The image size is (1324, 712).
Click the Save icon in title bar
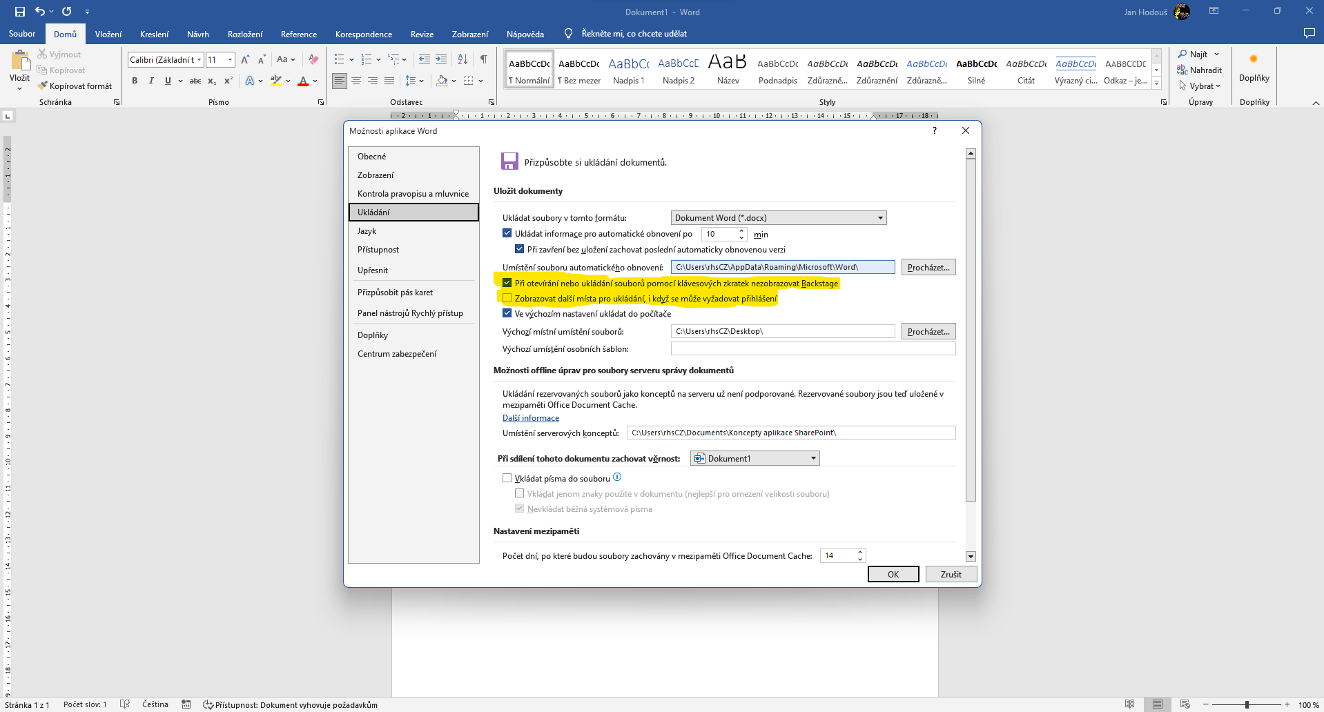[19, 12]
